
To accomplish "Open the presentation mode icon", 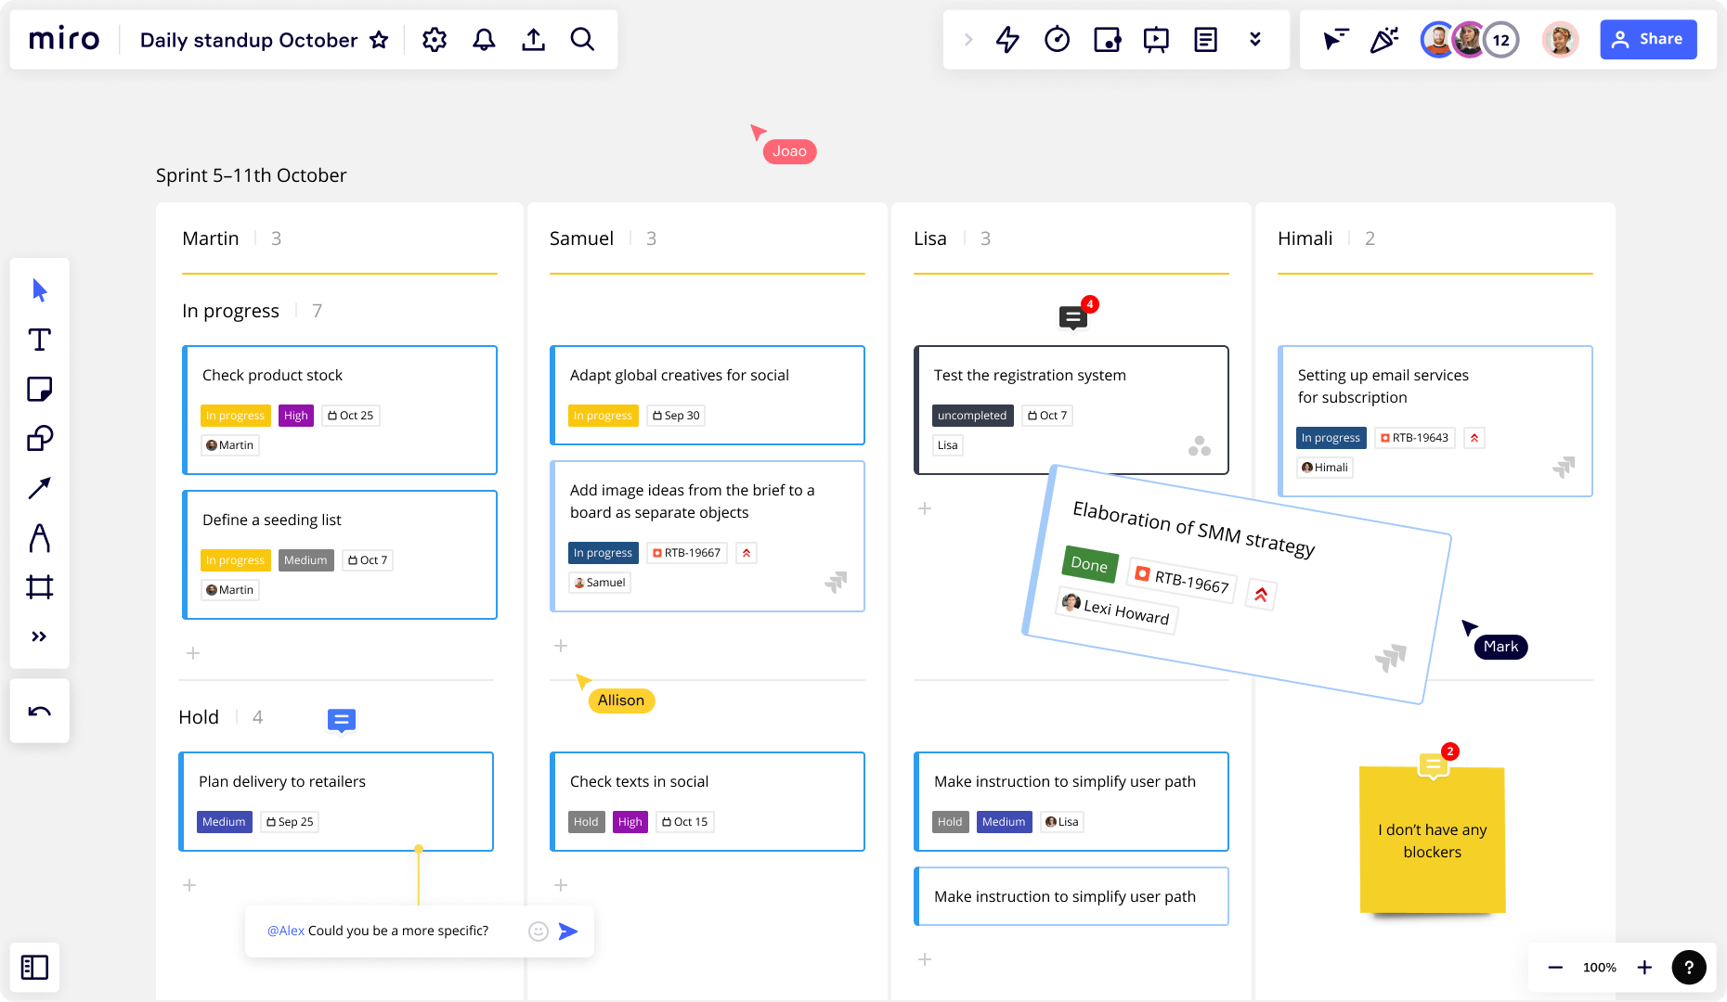I will click(x=1156, y=39).
